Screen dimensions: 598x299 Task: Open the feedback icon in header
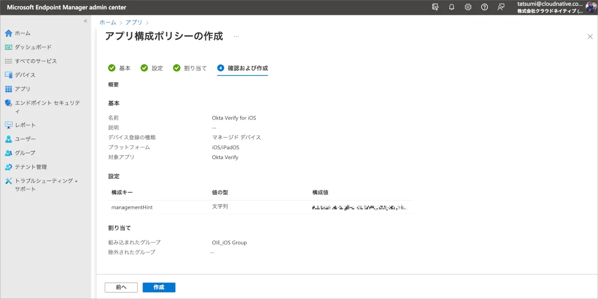[x=501, y=7]
